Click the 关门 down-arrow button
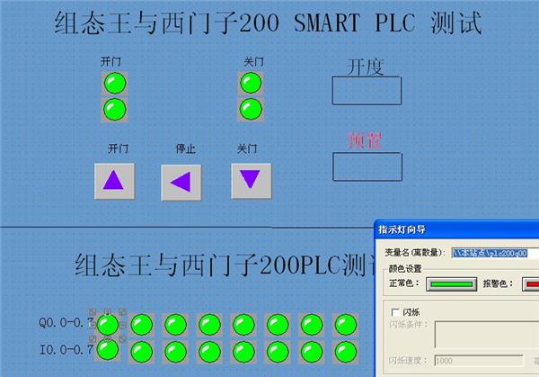The height and width of the screenshot is (377, 539). (252, 181)
